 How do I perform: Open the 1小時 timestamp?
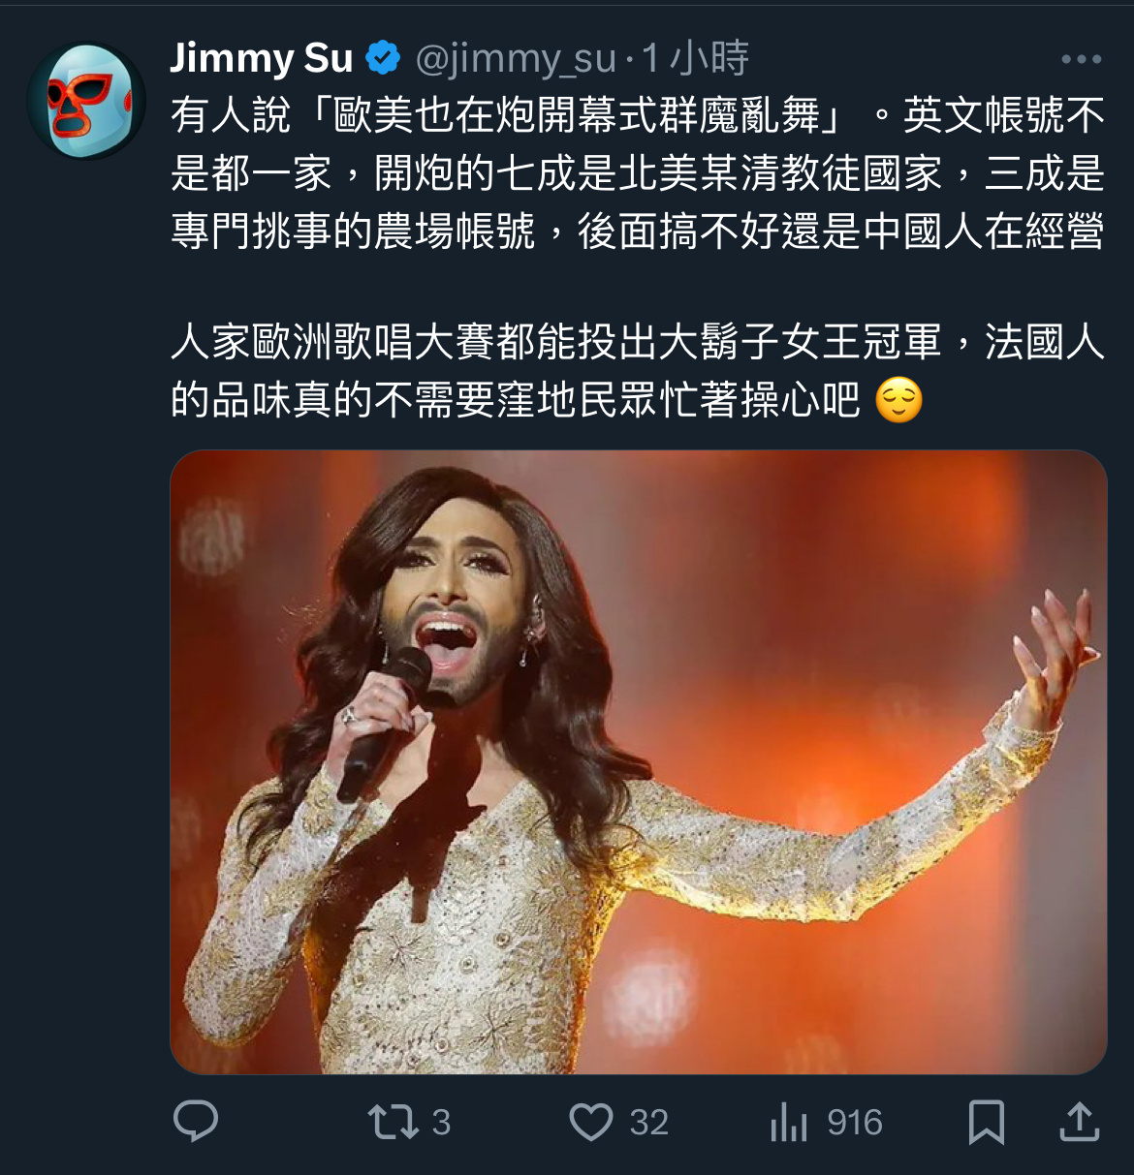pyautogui.click(x=696, y=59)
